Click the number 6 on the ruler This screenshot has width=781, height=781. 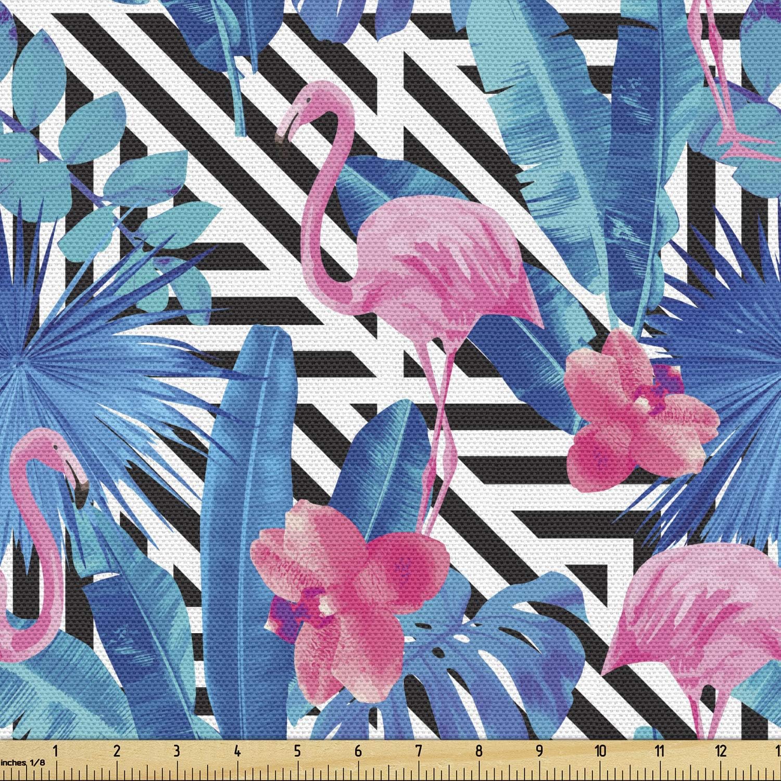[358, 751]
